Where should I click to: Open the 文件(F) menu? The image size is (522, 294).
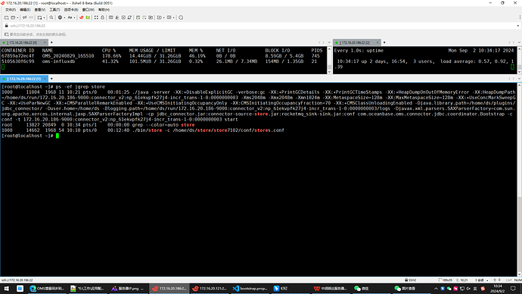point(11,10)
